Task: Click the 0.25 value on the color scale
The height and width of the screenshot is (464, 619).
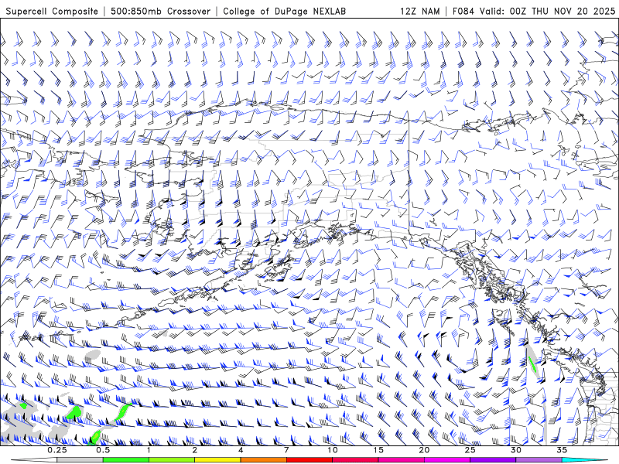Action: click(57, 450)
